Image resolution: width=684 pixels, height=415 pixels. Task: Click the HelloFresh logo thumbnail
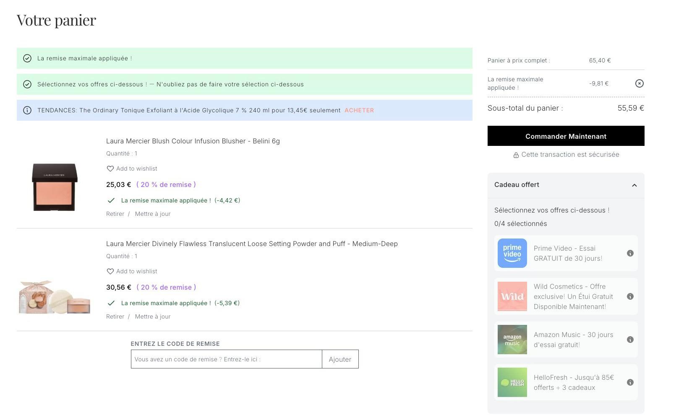(x=512, y=382)
